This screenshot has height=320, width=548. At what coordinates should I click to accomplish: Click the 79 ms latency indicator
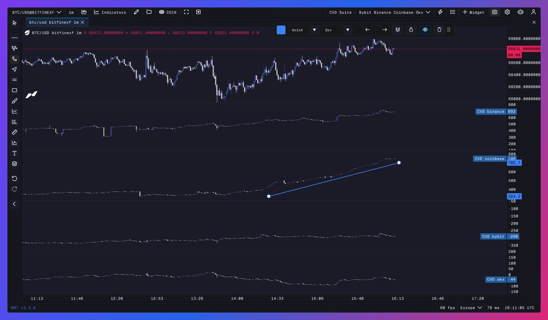point(493,308)
